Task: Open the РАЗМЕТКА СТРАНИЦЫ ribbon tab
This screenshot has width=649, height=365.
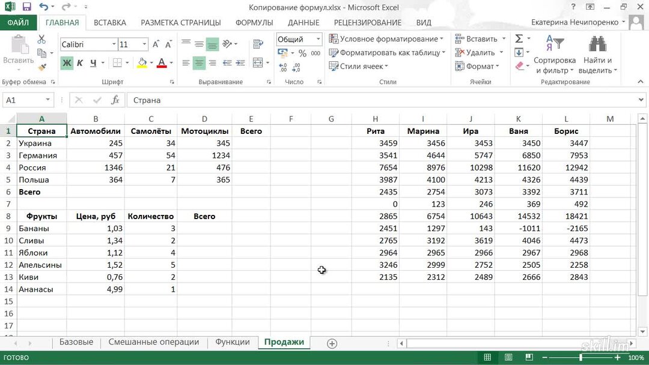Action: point(180,22)
